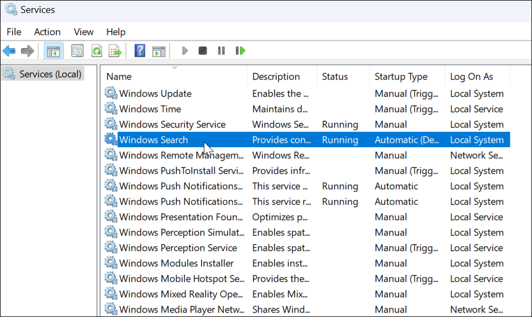This screenshot has height=317, width=532.
Task: Select the Windows Media Player Netw... row name
Action: (182, 309)
